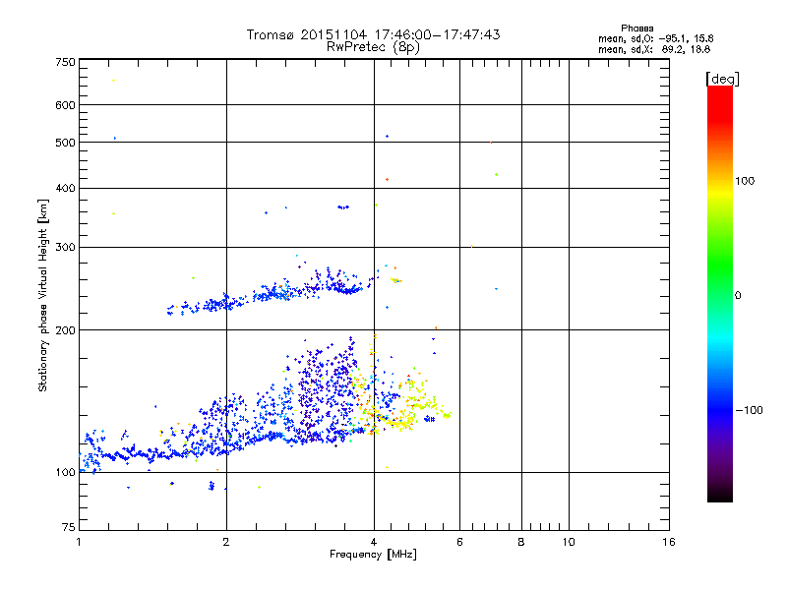Click the 'mean, sd,X: 89.2, 18.8' line
The image size is (787, 590).
click(x=654, y=49)
